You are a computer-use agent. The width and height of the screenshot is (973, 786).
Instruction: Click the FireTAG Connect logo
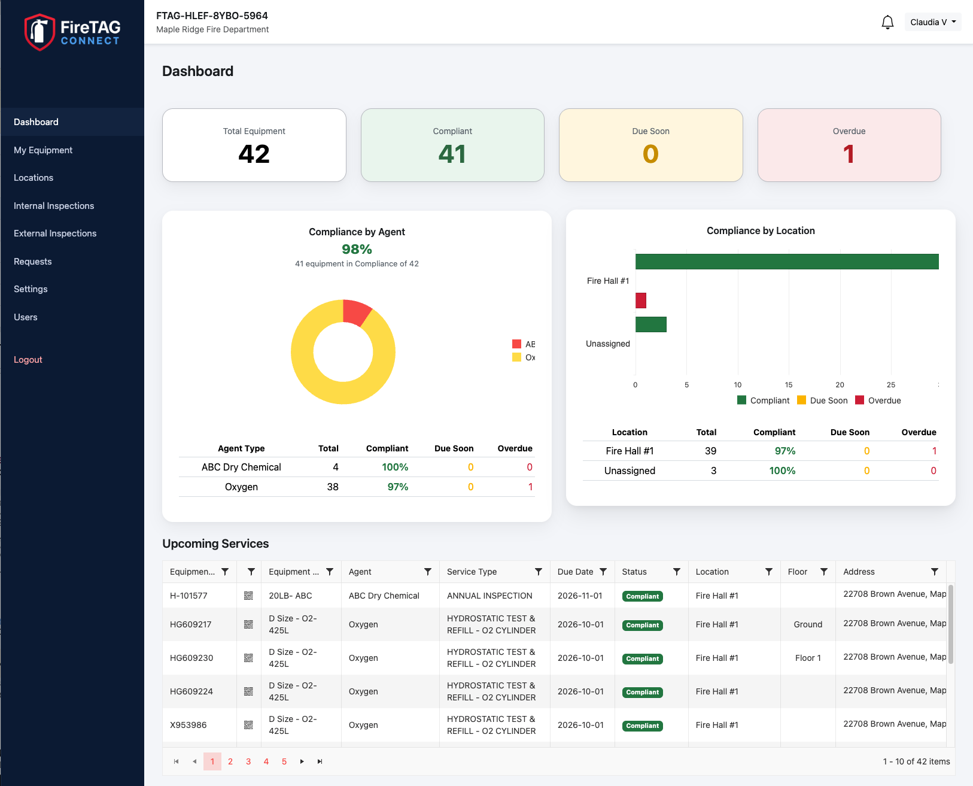(x=72, y=32)
